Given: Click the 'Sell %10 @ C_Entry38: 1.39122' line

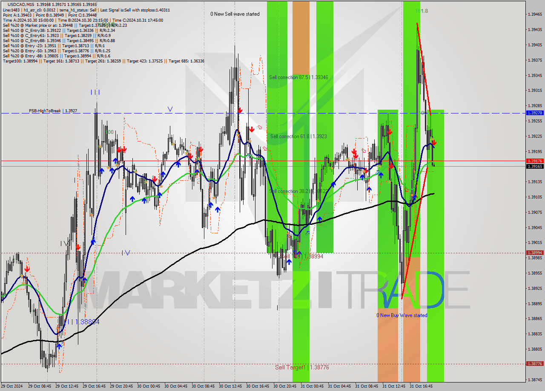Looking at the screenshot, I should 59,30.
